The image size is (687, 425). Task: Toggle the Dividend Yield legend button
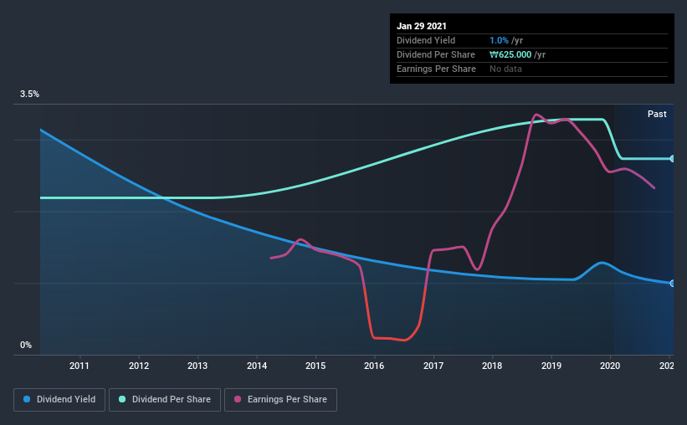tap(59, 400)
